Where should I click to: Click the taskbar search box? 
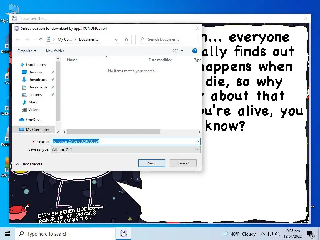[x=65, y=234]
